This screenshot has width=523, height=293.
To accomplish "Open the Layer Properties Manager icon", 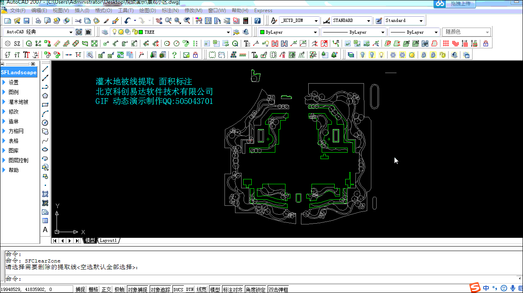I will [105, 32].
